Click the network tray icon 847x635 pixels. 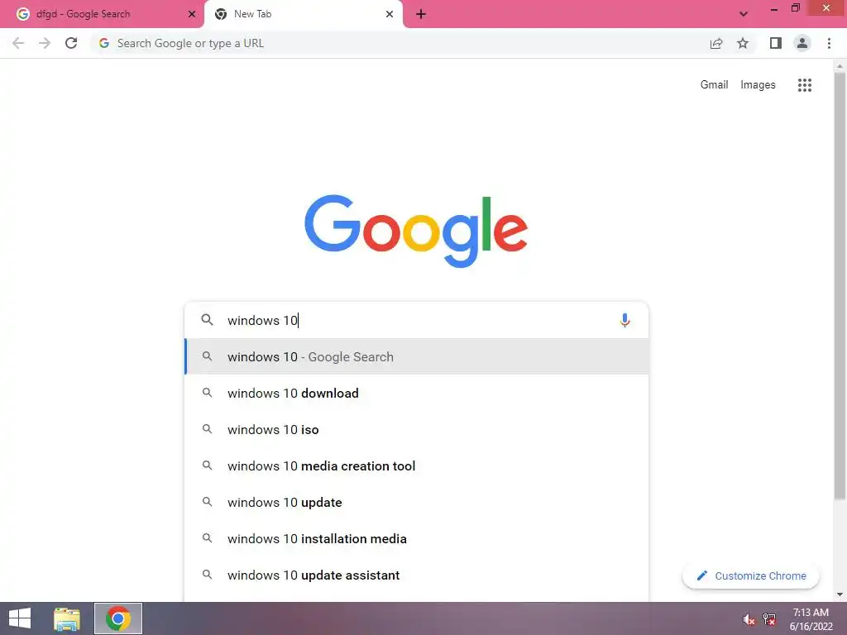(769, 619)
